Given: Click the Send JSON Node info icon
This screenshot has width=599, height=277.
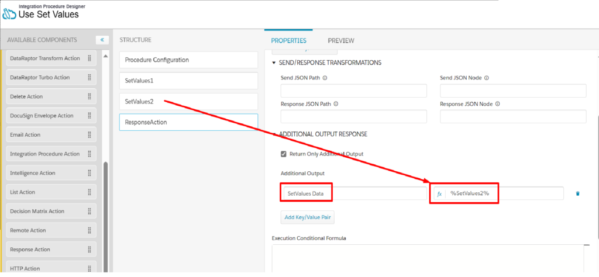Looking at the screenshot, I should [487, 78].
